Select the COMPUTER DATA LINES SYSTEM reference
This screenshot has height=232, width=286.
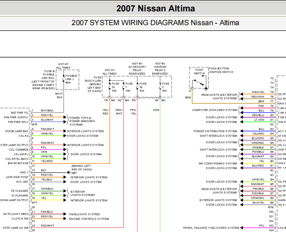[x=214, y=110]
